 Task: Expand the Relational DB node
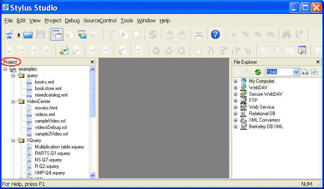point(235,114)
